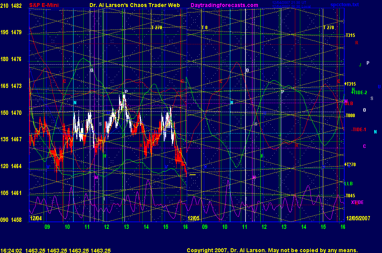Viewport: 382px width, 253px height.
Task: Click the 16:24:02 clock readout
Action: [11, 251]
